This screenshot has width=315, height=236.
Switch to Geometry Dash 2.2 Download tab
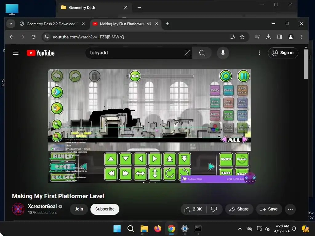tap(52, 24)
